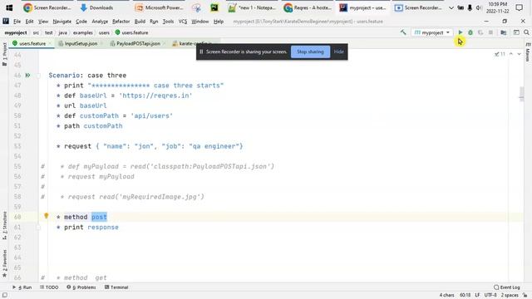Click the 'users' folder breadcrumb
Image resolution: width=532 pixels, height=299 pixels.
tap(104, 32)
